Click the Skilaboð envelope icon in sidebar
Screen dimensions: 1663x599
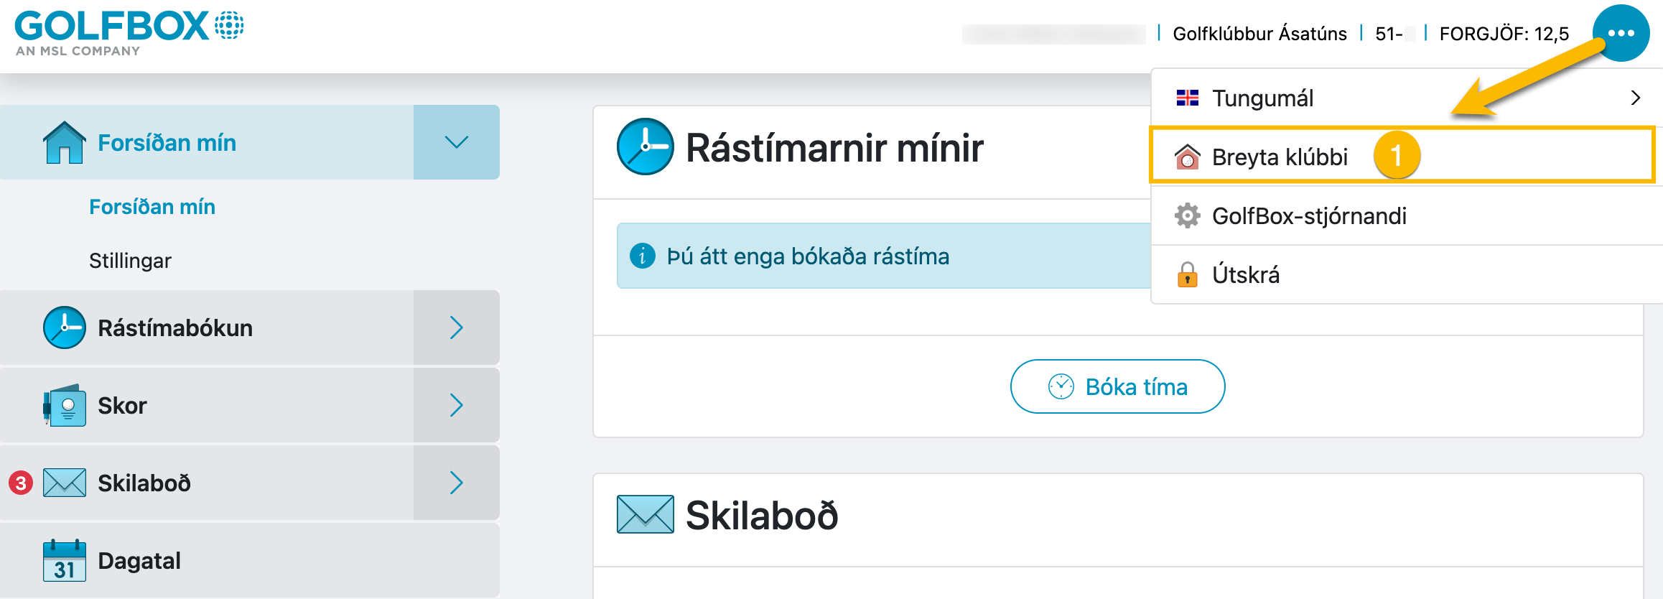coord(65,483)
